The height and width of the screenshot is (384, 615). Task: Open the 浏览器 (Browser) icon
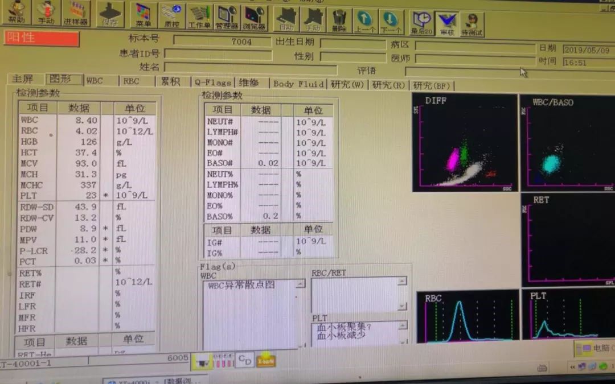point(255,19)
